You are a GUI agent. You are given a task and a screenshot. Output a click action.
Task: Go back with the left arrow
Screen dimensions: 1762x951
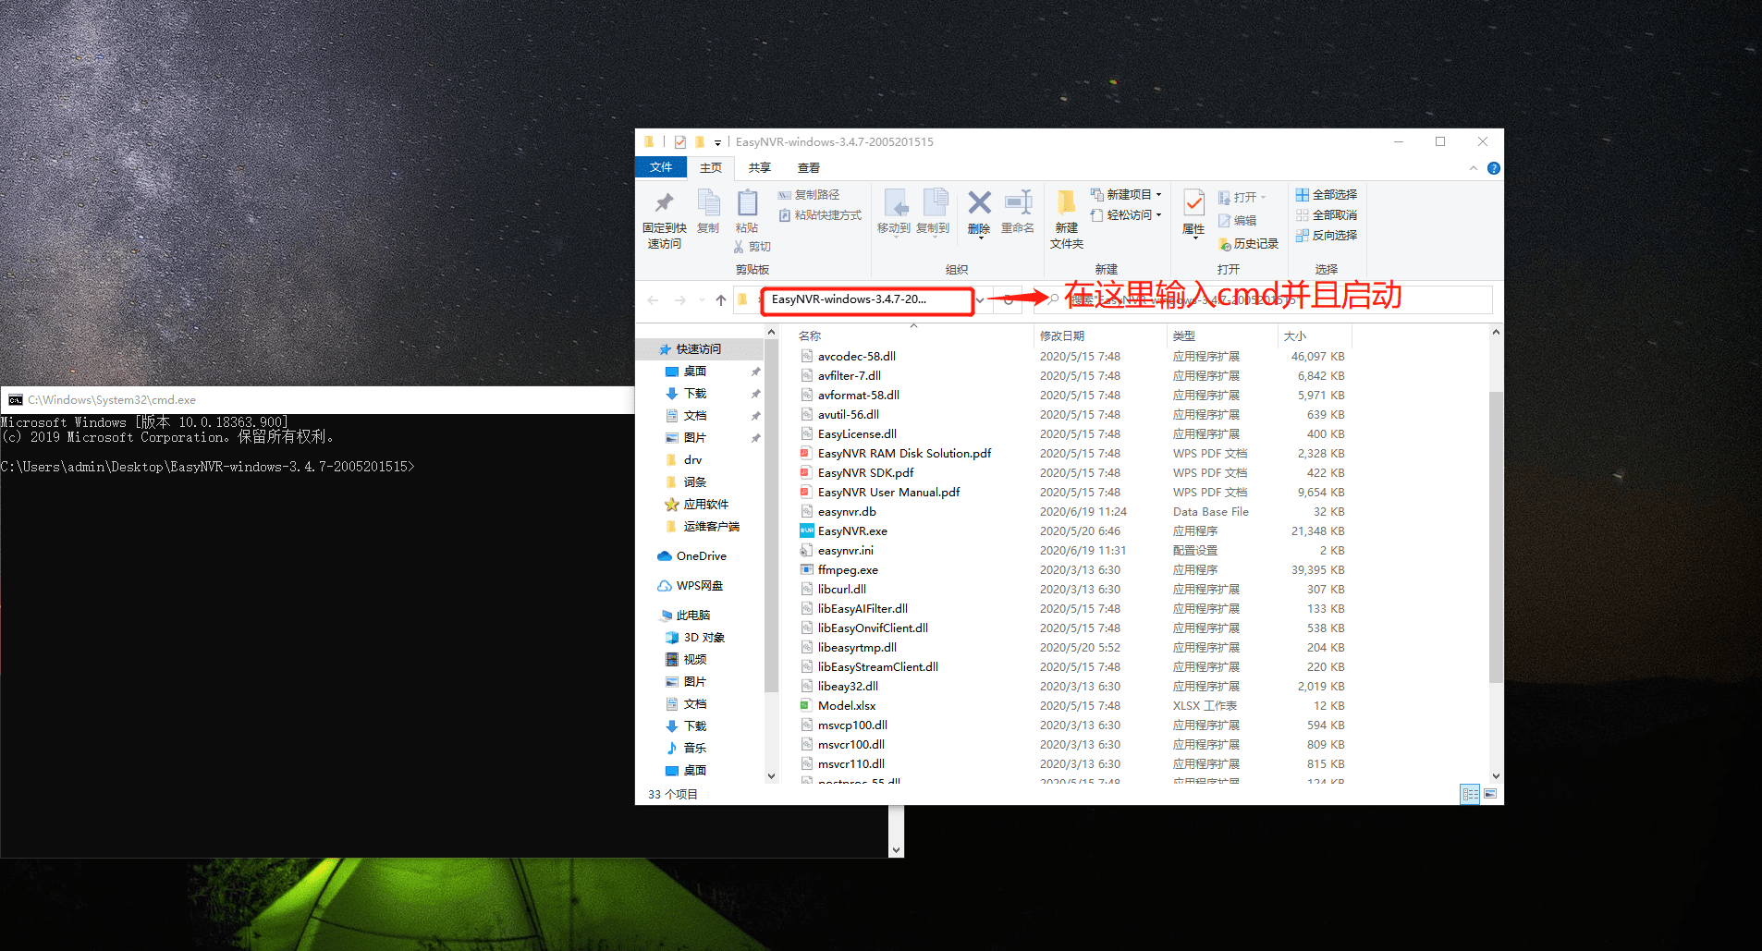[x=654, y=300]
